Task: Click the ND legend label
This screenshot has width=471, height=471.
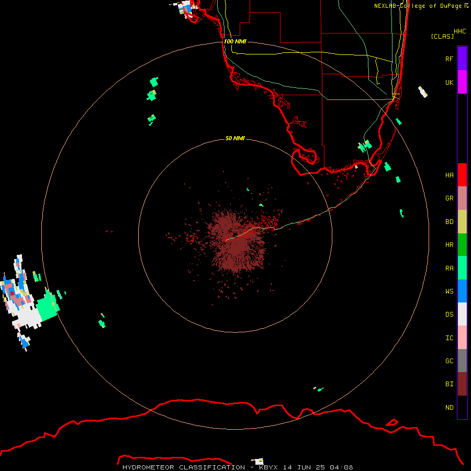Action: coord(449,408)
